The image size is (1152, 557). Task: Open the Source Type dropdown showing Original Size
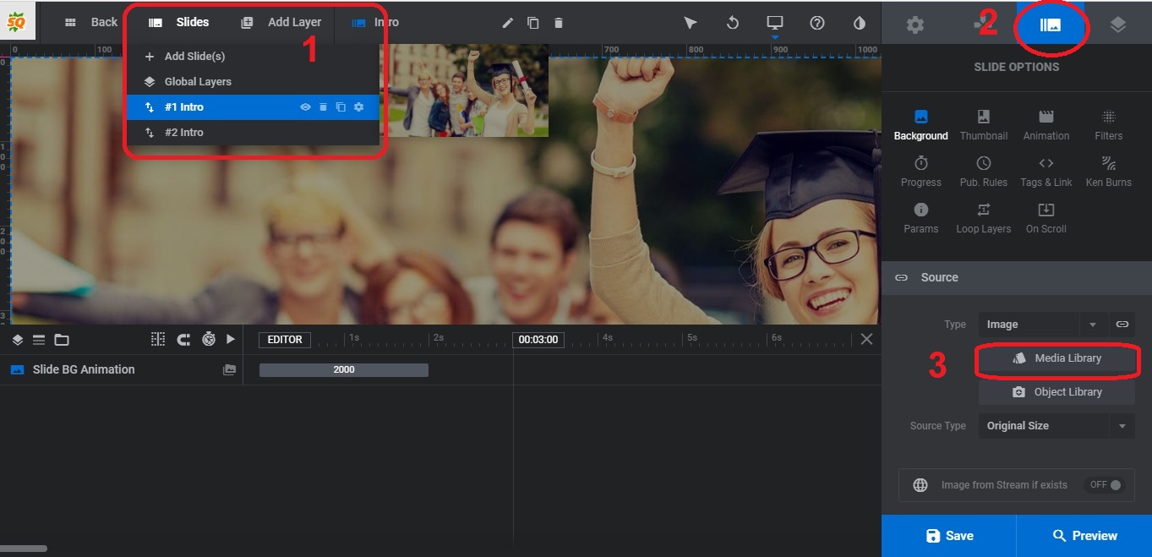point(1056,426)
